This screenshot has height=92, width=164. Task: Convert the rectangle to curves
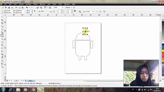click(x=104, y=11)
